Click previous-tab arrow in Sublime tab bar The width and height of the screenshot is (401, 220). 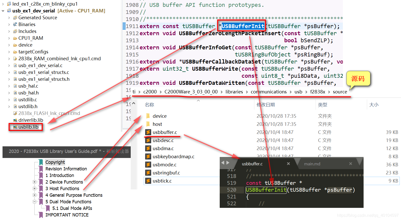coord(223,163)
